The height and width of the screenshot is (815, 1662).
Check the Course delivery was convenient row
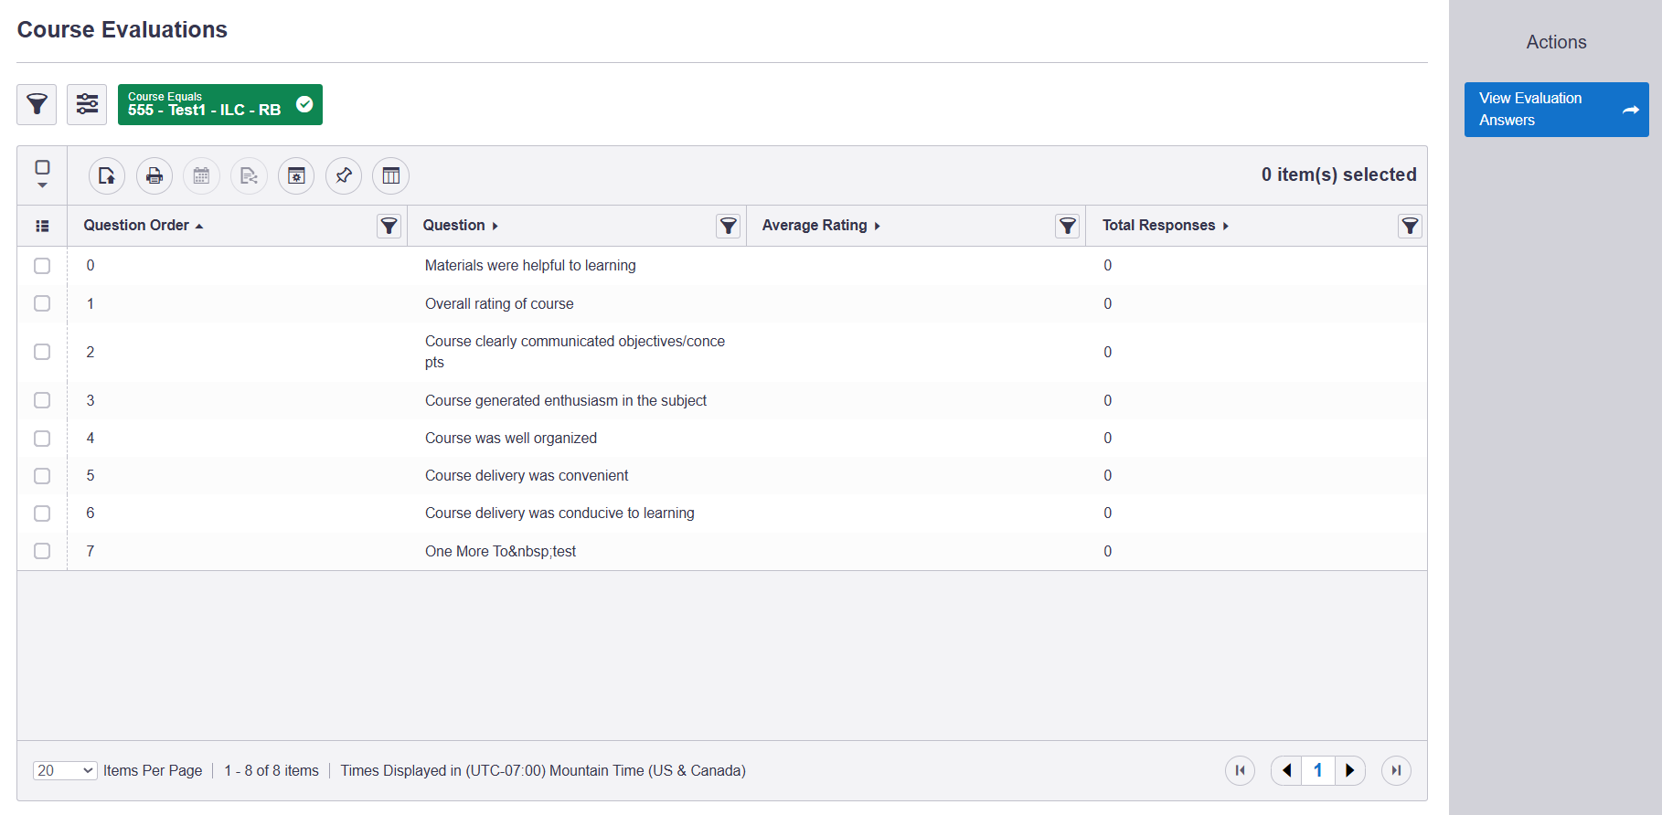coord(42,476)
